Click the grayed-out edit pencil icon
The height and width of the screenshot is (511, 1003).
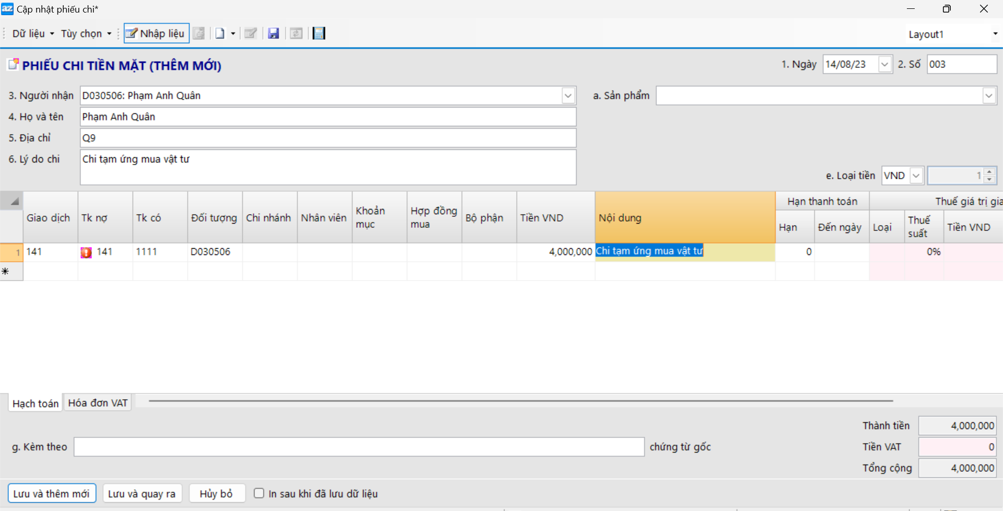click(250, 33)
